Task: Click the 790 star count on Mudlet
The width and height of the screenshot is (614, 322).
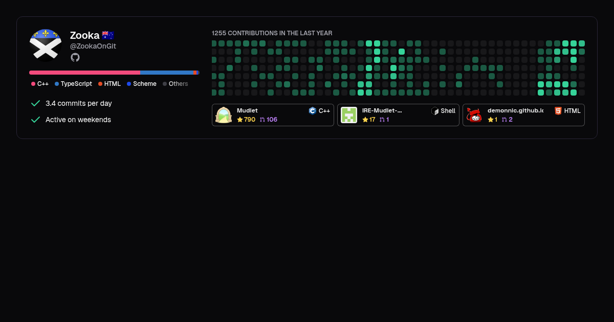Action: point(250,120)
